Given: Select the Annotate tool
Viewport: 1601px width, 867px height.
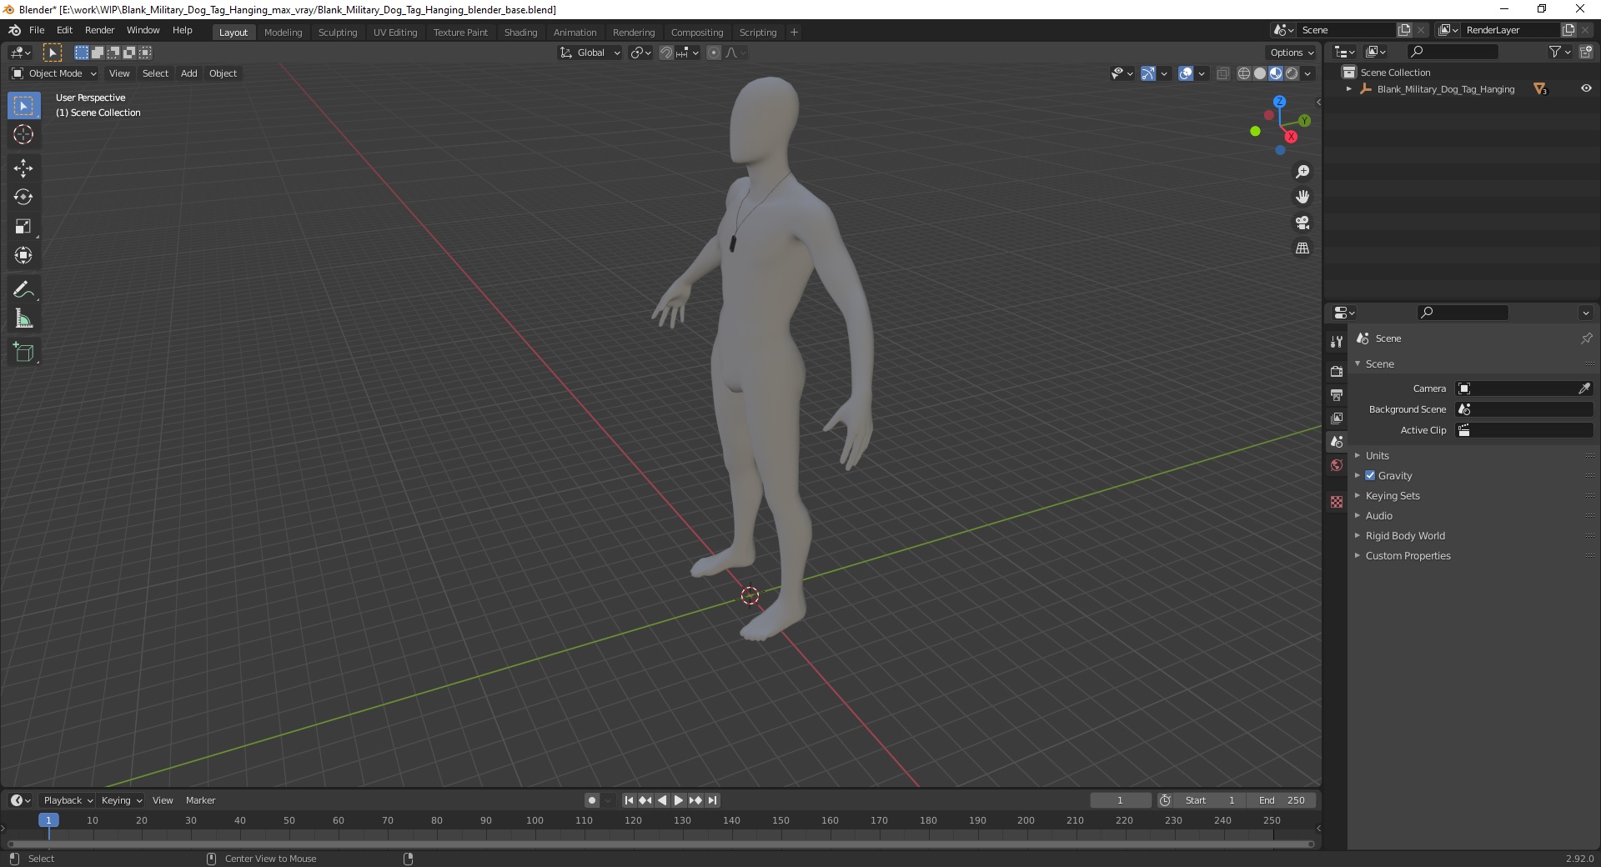Looking at the screenshot, I should (23, 290).
